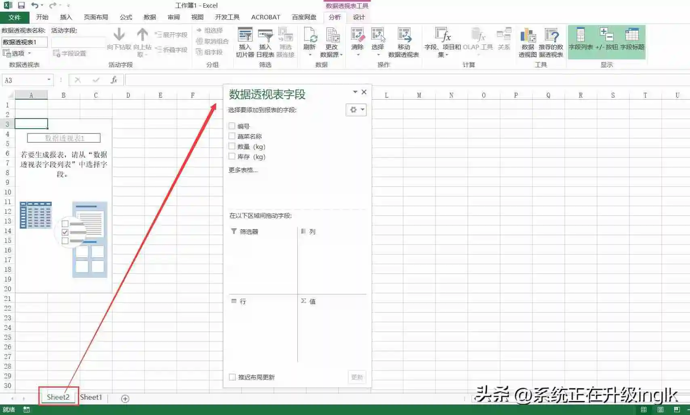Click the Undo icon

[35, 5]
